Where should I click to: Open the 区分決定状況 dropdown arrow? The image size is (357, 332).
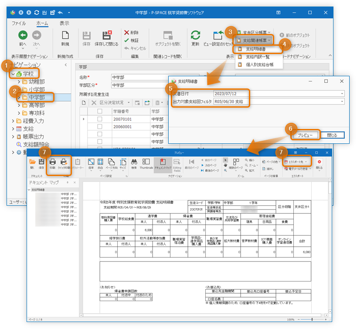click(x=129, y=103)
